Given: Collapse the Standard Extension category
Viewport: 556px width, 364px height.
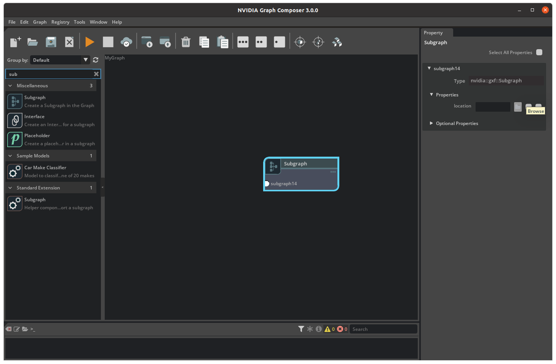Looking at the screenshot, I should [10, 188].
